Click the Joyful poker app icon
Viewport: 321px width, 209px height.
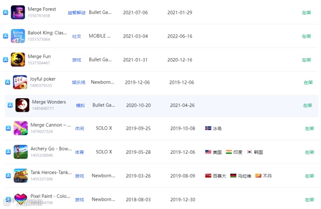pyautogui.click(x=20, y=82)
